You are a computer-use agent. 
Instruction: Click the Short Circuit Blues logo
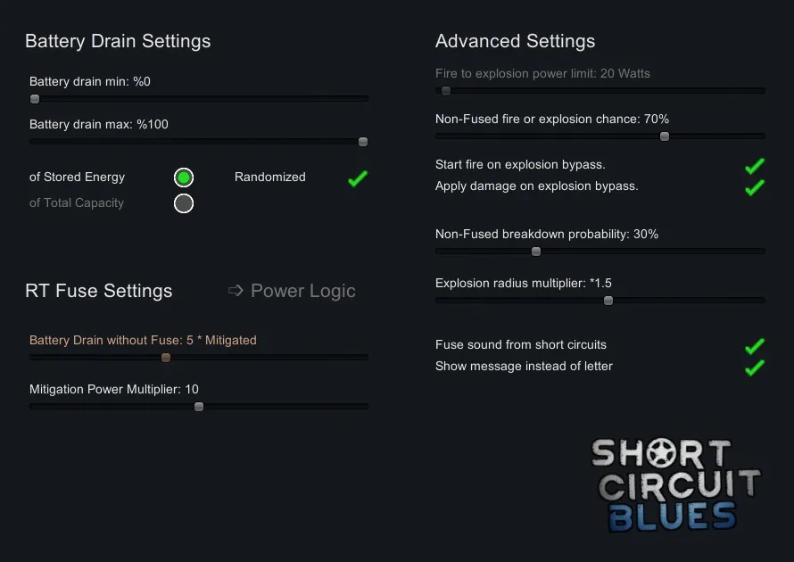(675, 484)
